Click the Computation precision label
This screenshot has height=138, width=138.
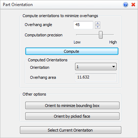pos(43,35)
